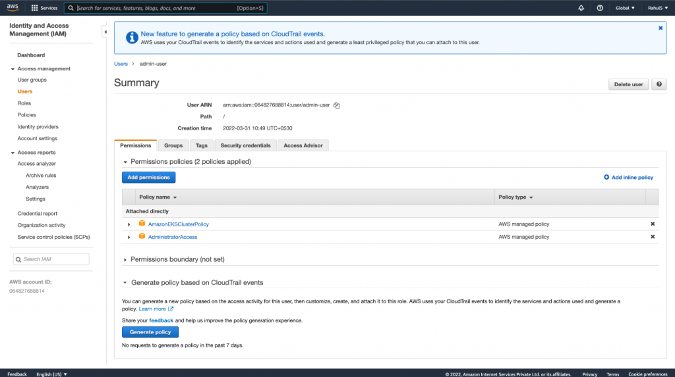675x377 pixels.
Task: Open the notifications bell
Action: coord(581,8)
